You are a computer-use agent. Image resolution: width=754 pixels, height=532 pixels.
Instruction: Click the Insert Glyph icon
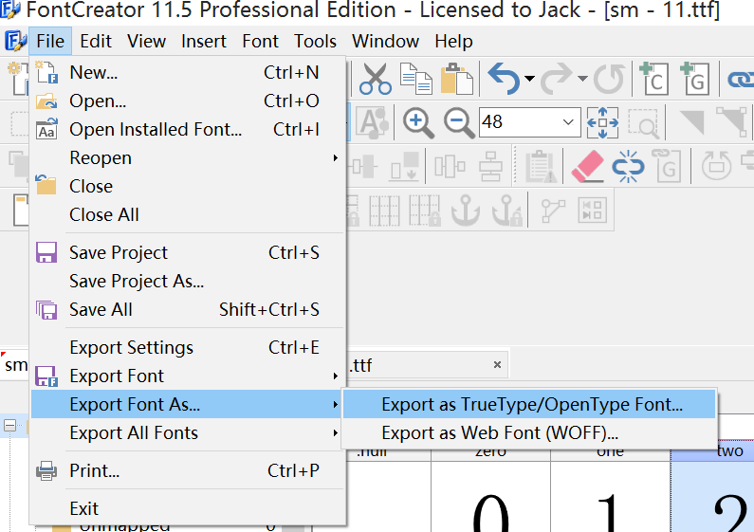click(695, 79)
